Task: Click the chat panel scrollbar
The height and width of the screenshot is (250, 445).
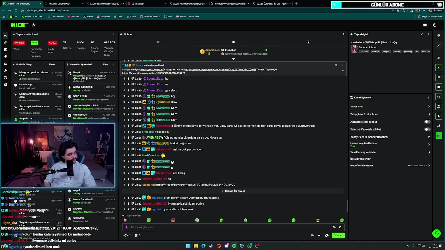Action: point(347,206)
